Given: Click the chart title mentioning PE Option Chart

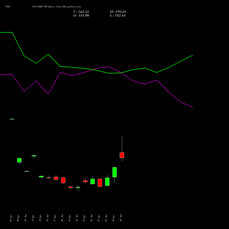Looking at the screenshot, I should pos(56,7).
